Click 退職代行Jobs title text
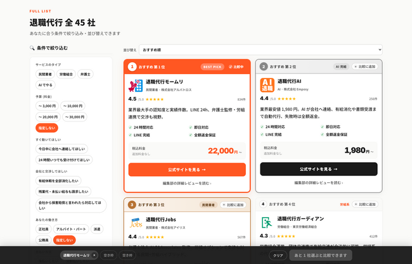Image resolution: width=412 pixels, height=264 pixels. click(161, 220)
